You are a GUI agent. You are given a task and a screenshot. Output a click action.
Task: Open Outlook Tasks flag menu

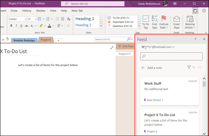coord(164,22)
